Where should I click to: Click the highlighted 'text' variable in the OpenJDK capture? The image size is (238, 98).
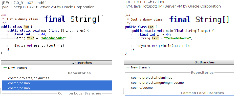coord(31,38)
